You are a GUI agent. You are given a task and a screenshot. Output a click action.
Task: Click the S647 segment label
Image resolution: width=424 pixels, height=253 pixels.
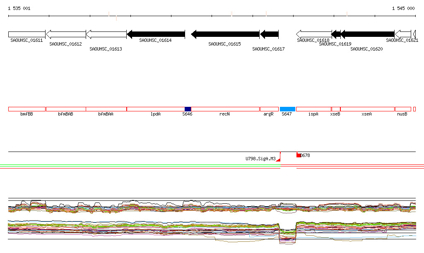[x=287, y=114]
